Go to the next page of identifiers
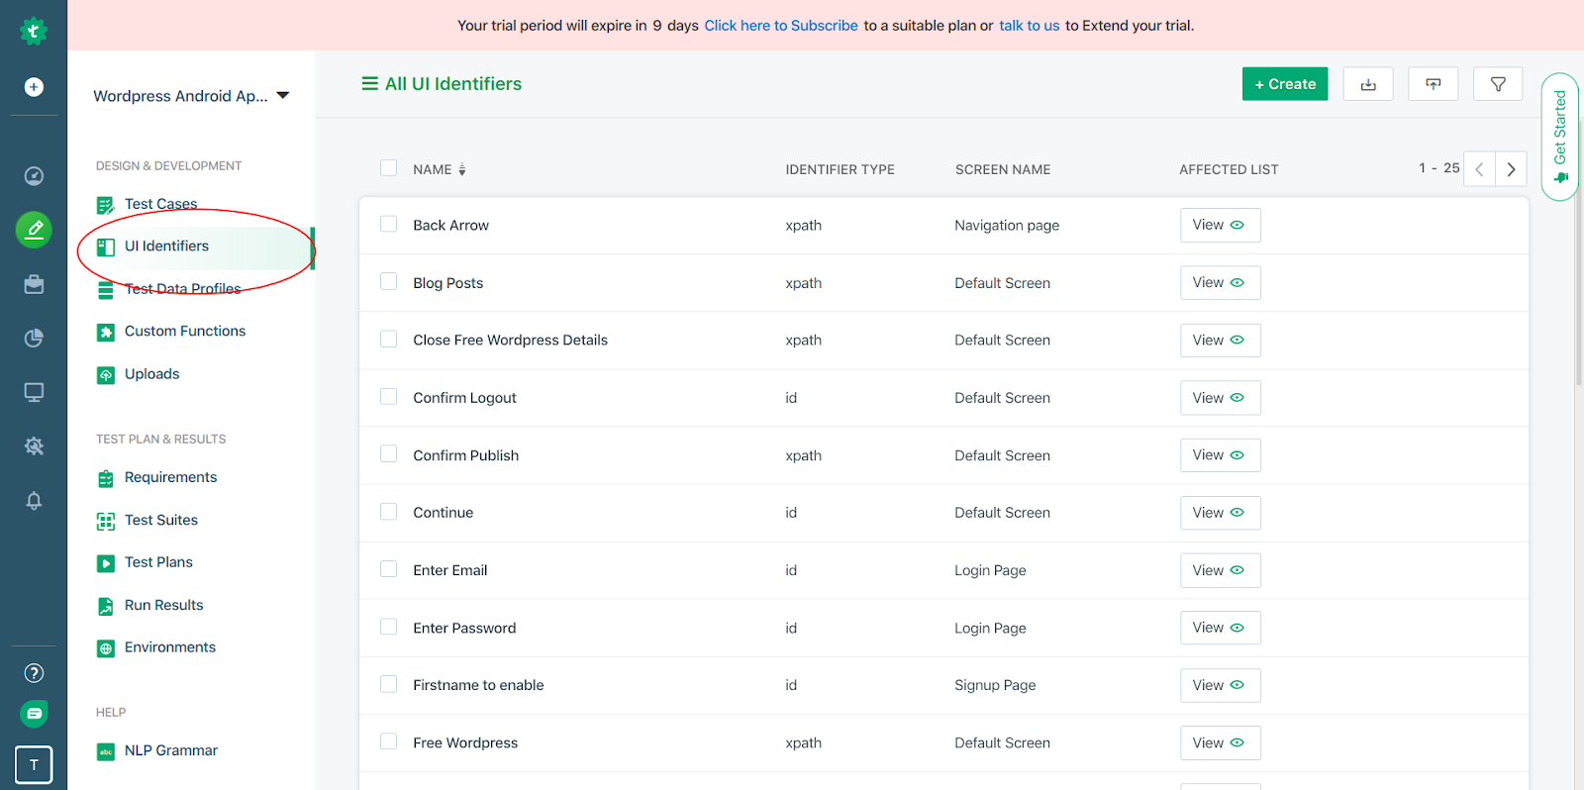 (1511, 169)
